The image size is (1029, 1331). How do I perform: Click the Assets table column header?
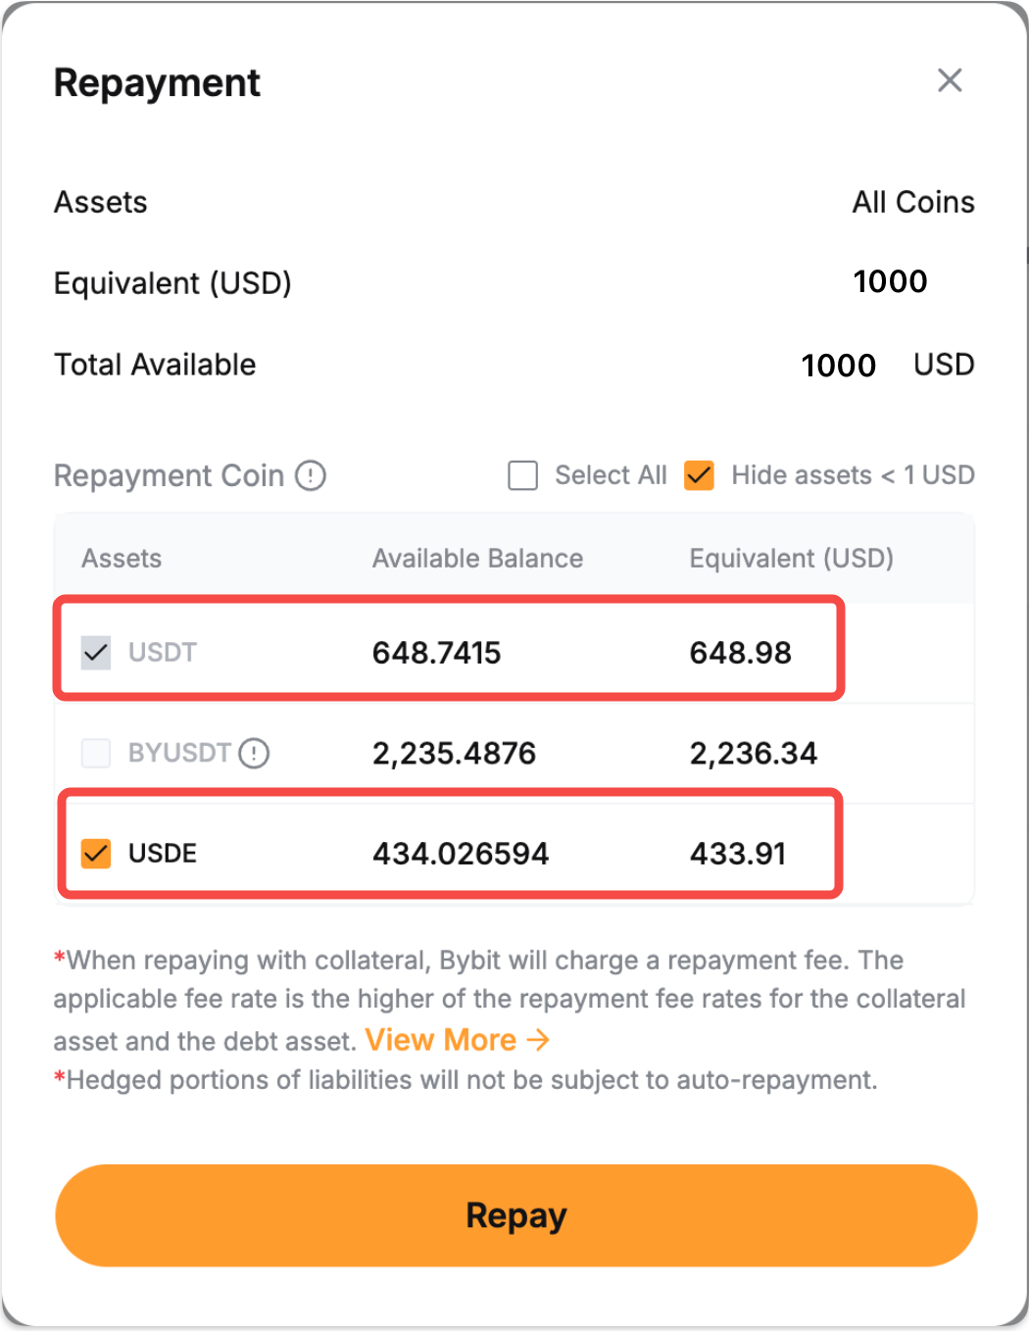(x=122, y=559)
